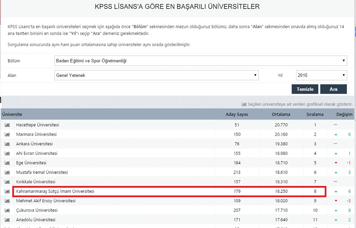Click Anadolu Üniversitesi bar chart icon

(x=7, y=220)
